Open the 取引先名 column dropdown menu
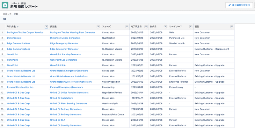 pos(46,27)
